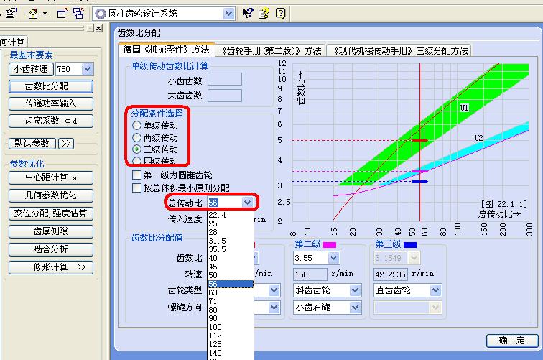Viewport: 543px width, 360px height.
Task: Choose 90 in the ratio list
Action: 231,318
